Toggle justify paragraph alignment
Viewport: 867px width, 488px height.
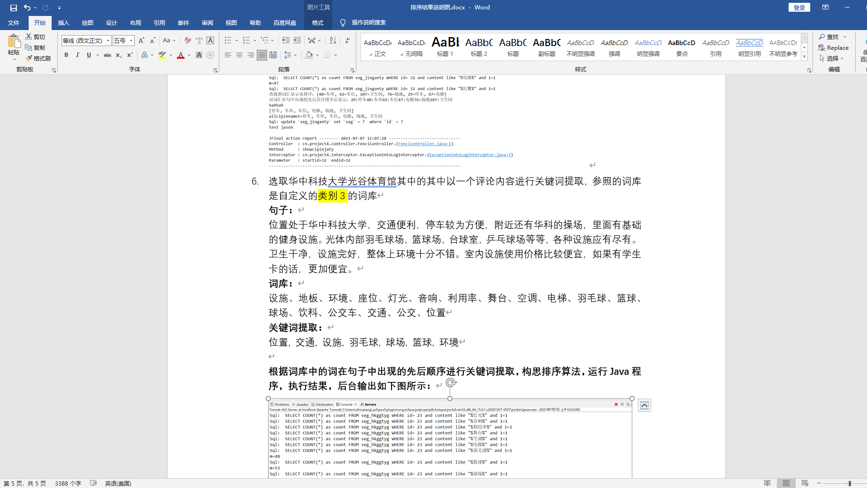[x=262, y=55]
